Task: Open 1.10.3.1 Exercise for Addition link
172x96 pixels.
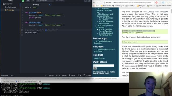Action: 106,19
